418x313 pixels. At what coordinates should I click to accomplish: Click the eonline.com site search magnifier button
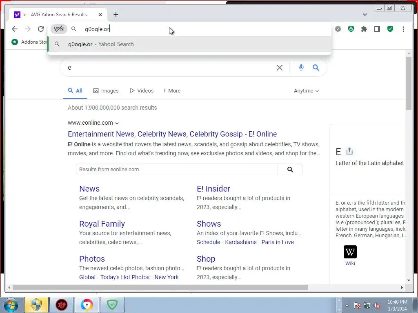(x=290, y=169)
